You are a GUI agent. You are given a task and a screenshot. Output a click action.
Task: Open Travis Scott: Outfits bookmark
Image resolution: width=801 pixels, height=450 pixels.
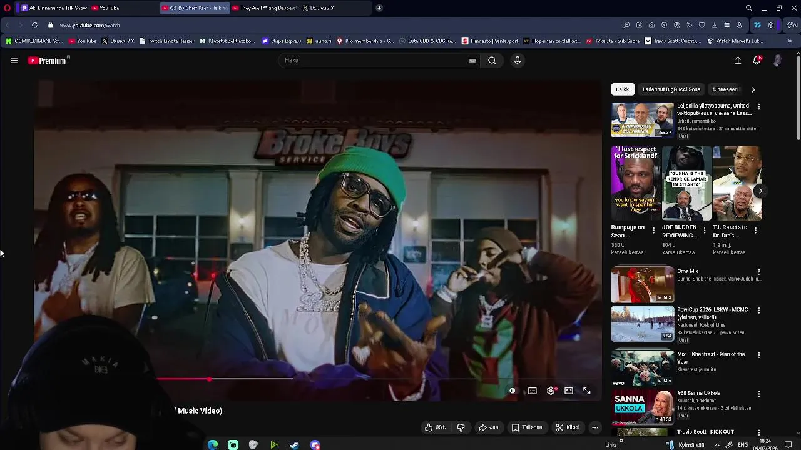point(673,41)
